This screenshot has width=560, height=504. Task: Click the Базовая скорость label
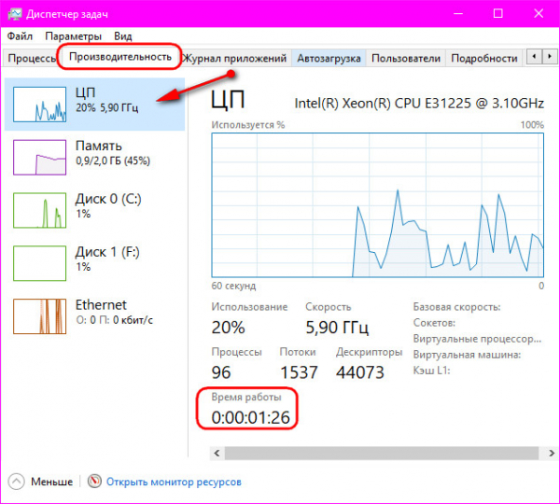coord(456,307)
